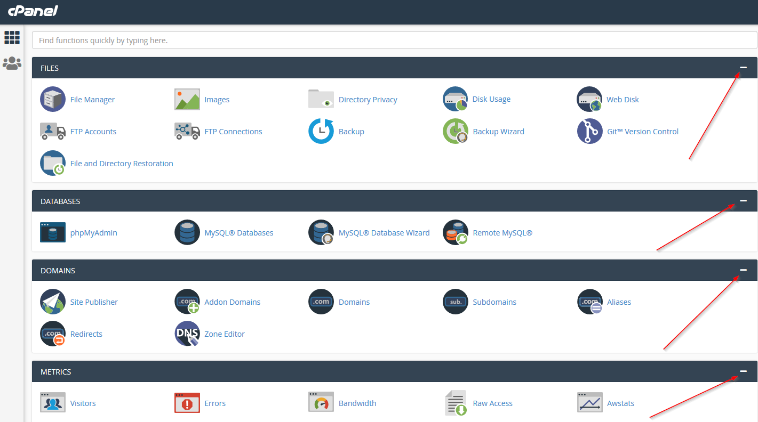Viewport: 758px width, 422px height.
Task: Open the Addon Domains icon
Action: [x=187, y=302]
